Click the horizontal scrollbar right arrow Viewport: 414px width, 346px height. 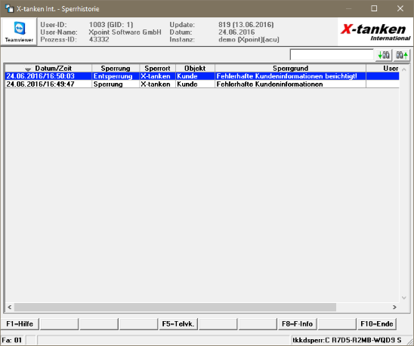pos(394,307)
